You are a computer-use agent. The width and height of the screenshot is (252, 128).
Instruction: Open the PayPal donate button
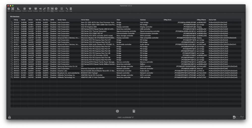point(238,117)
